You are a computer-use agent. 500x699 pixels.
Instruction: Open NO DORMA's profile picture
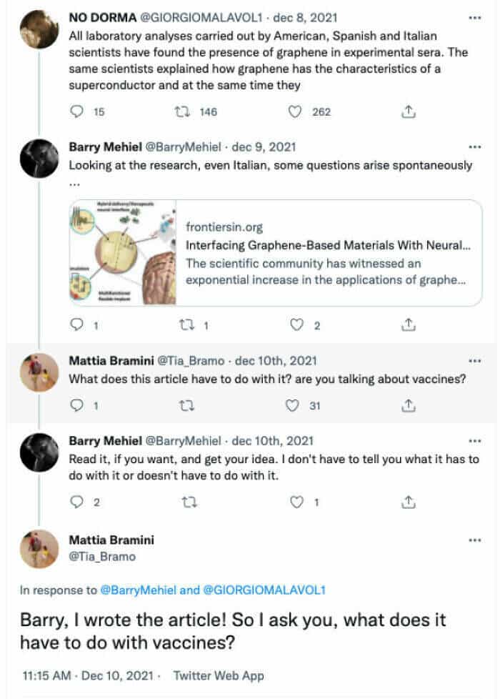39,30
